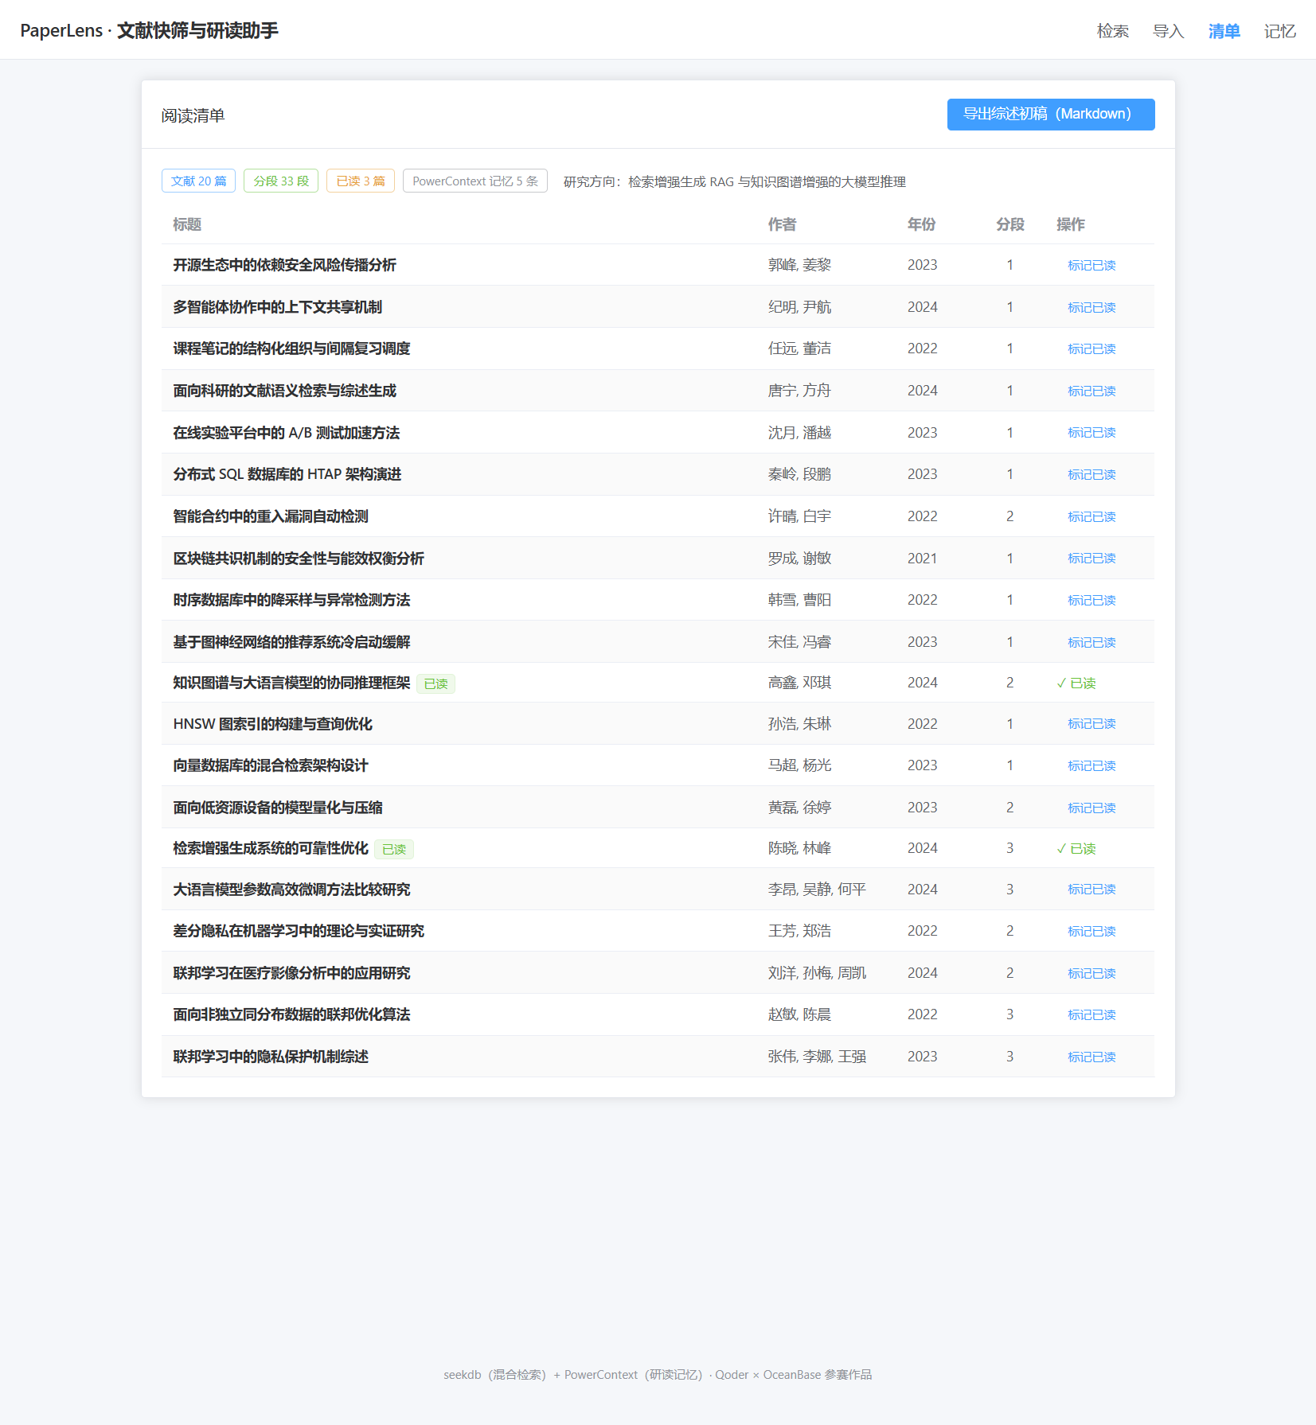Open title 检索增强生成系统的可靠性优化

click(x=271, y=848)
